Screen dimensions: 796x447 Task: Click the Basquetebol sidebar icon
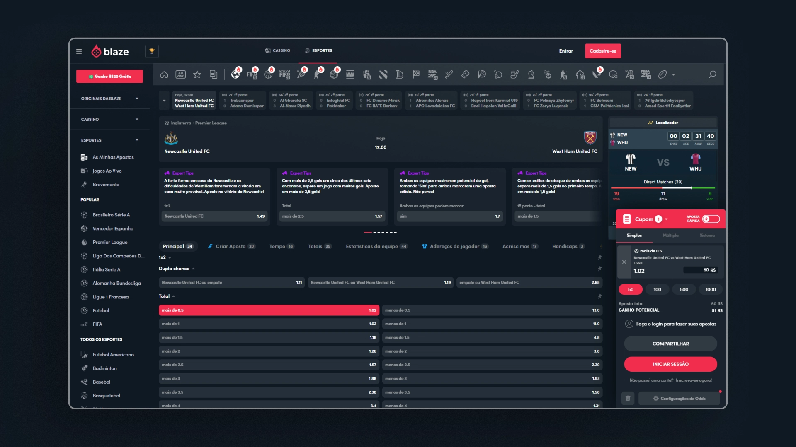point(84,396)
